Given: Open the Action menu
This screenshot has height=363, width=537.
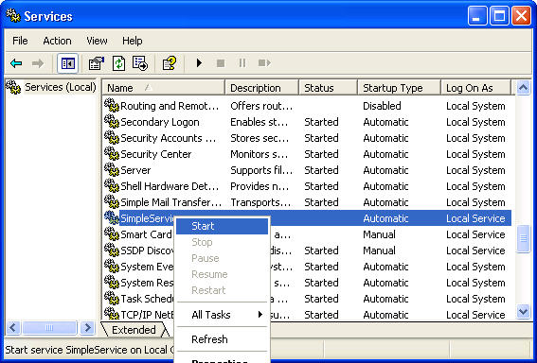Looking at the screenshot, I should pyautogui.click(x=57, y=41).
